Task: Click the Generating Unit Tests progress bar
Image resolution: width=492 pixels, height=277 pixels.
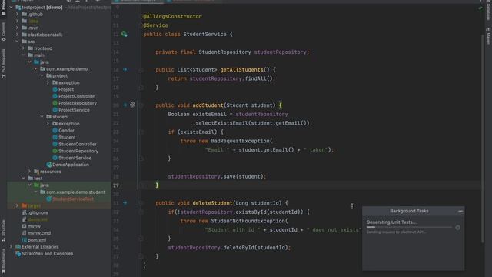Action: 409,227
